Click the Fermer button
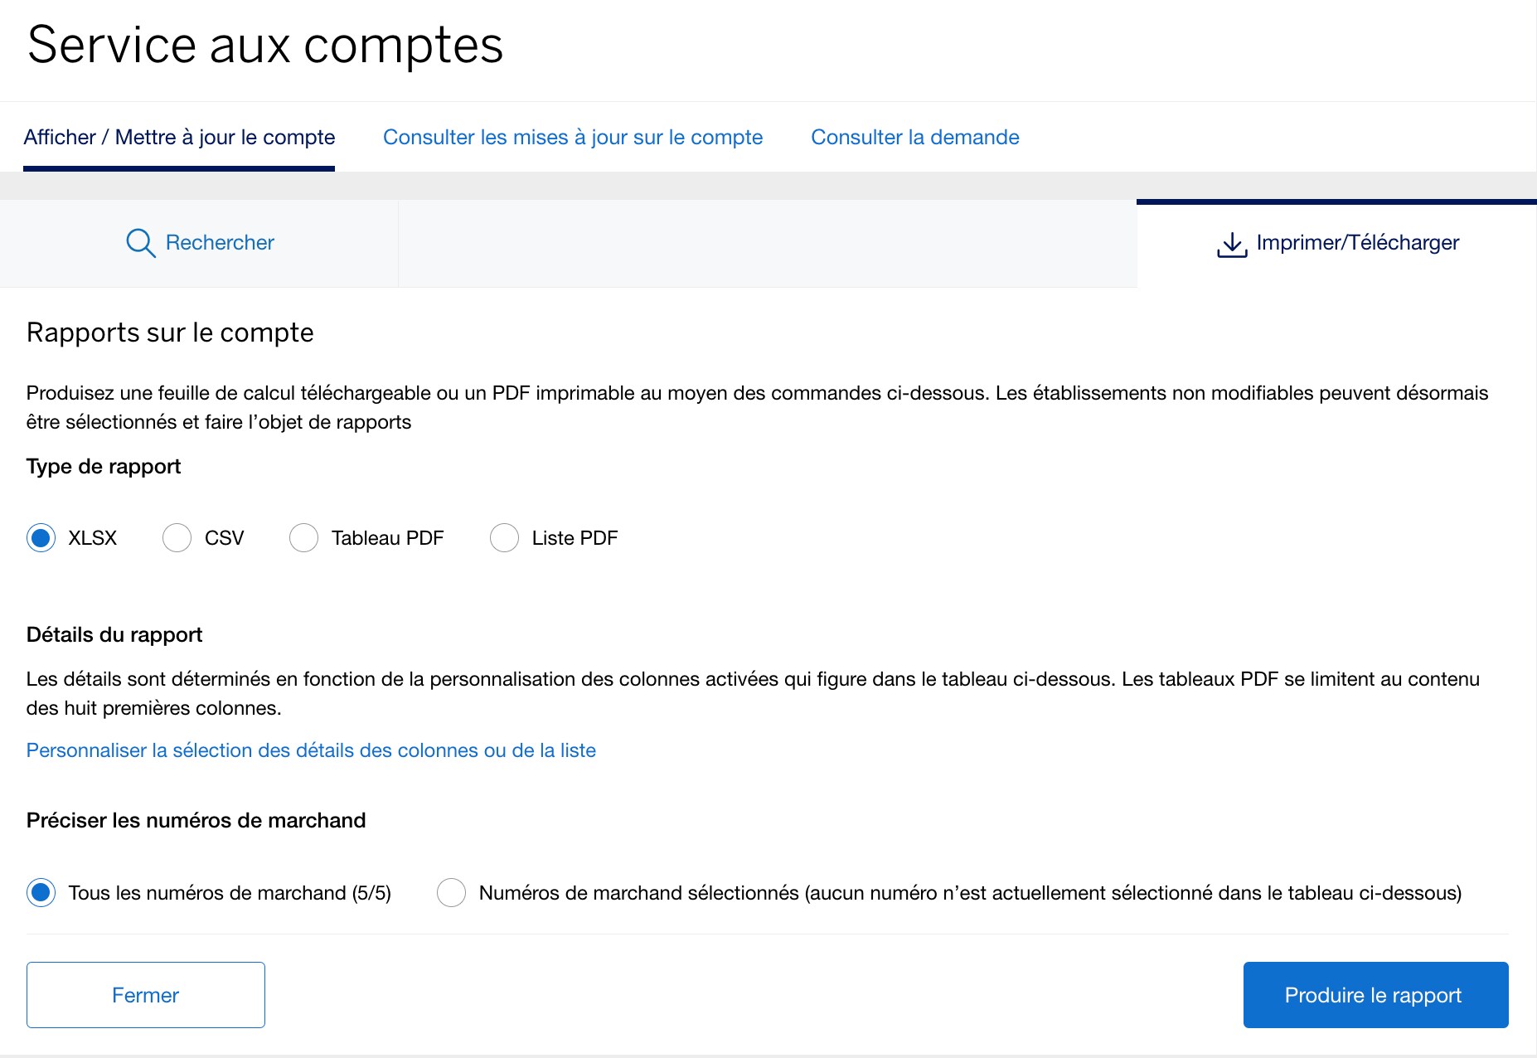Screen dimensions: 1537x1058 (x=145, y=994)
